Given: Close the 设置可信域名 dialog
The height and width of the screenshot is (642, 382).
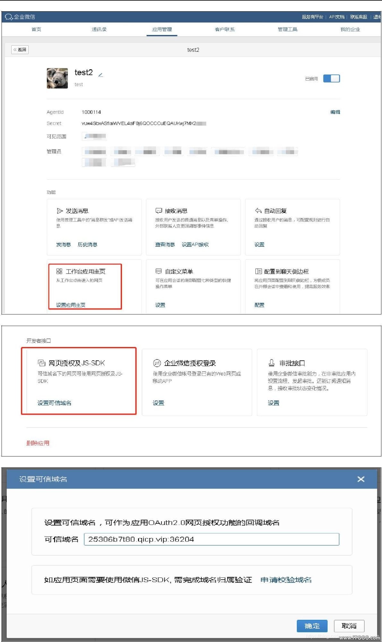Looking at the screenshot, I should point(361,479).
